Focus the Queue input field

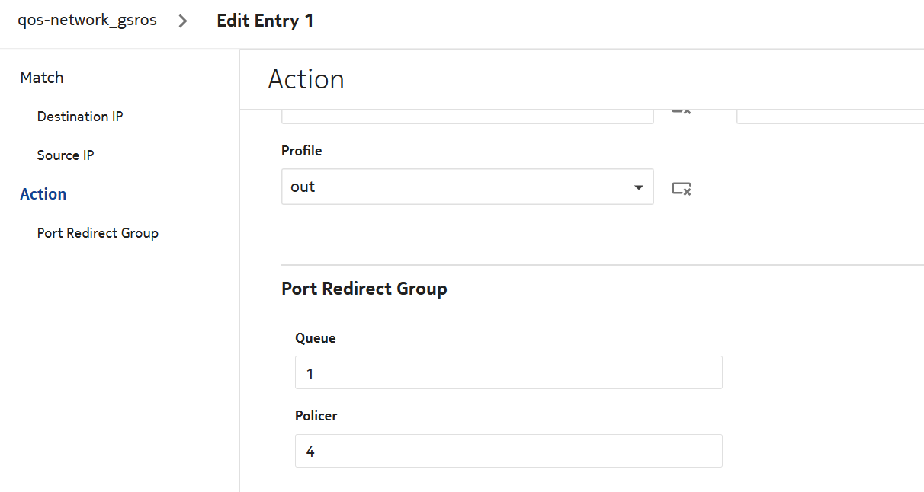pyautogui.click(x=509, y=373)
